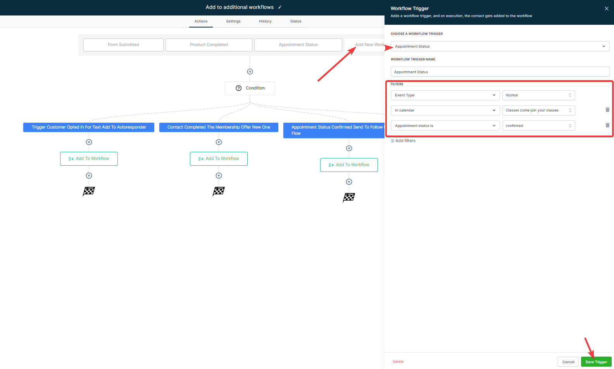Image resolution: width=614 pixels, height=369 pixels.
Task: Open the Classes come join your classes selector
Action: click(539, 110)
